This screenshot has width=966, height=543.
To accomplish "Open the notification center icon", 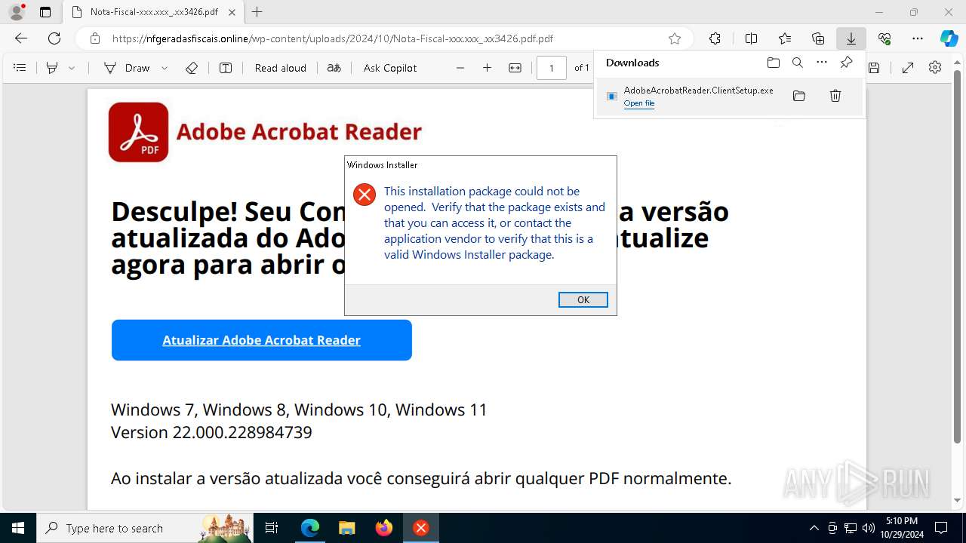I will tap(941, 528).
